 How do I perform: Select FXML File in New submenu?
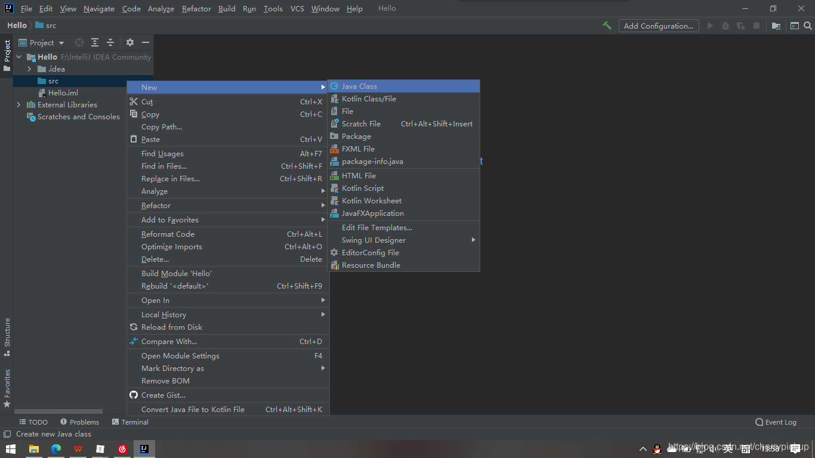(404, 148)
